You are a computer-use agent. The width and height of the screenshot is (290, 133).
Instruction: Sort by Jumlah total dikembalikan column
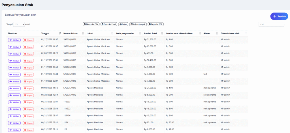[179, 33]
